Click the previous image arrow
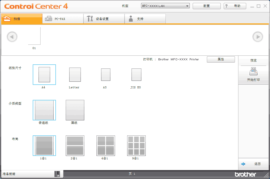The image size is (270, 179). [x=12, y=37]
